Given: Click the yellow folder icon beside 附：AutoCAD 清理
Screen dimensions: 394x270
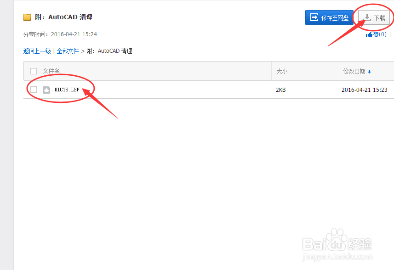Looking at the screenshot, I should [x=27, y=17].
